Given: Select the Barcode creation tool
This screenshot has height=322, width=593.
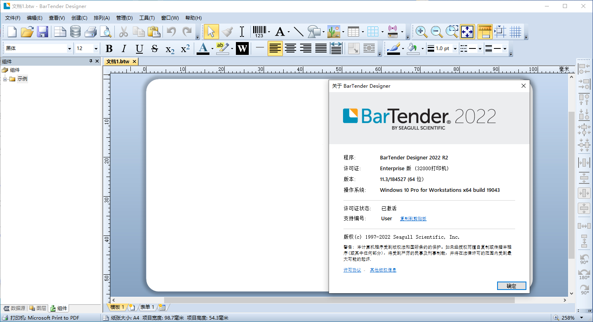Looking at the screenshot, I should click(259, 31).
